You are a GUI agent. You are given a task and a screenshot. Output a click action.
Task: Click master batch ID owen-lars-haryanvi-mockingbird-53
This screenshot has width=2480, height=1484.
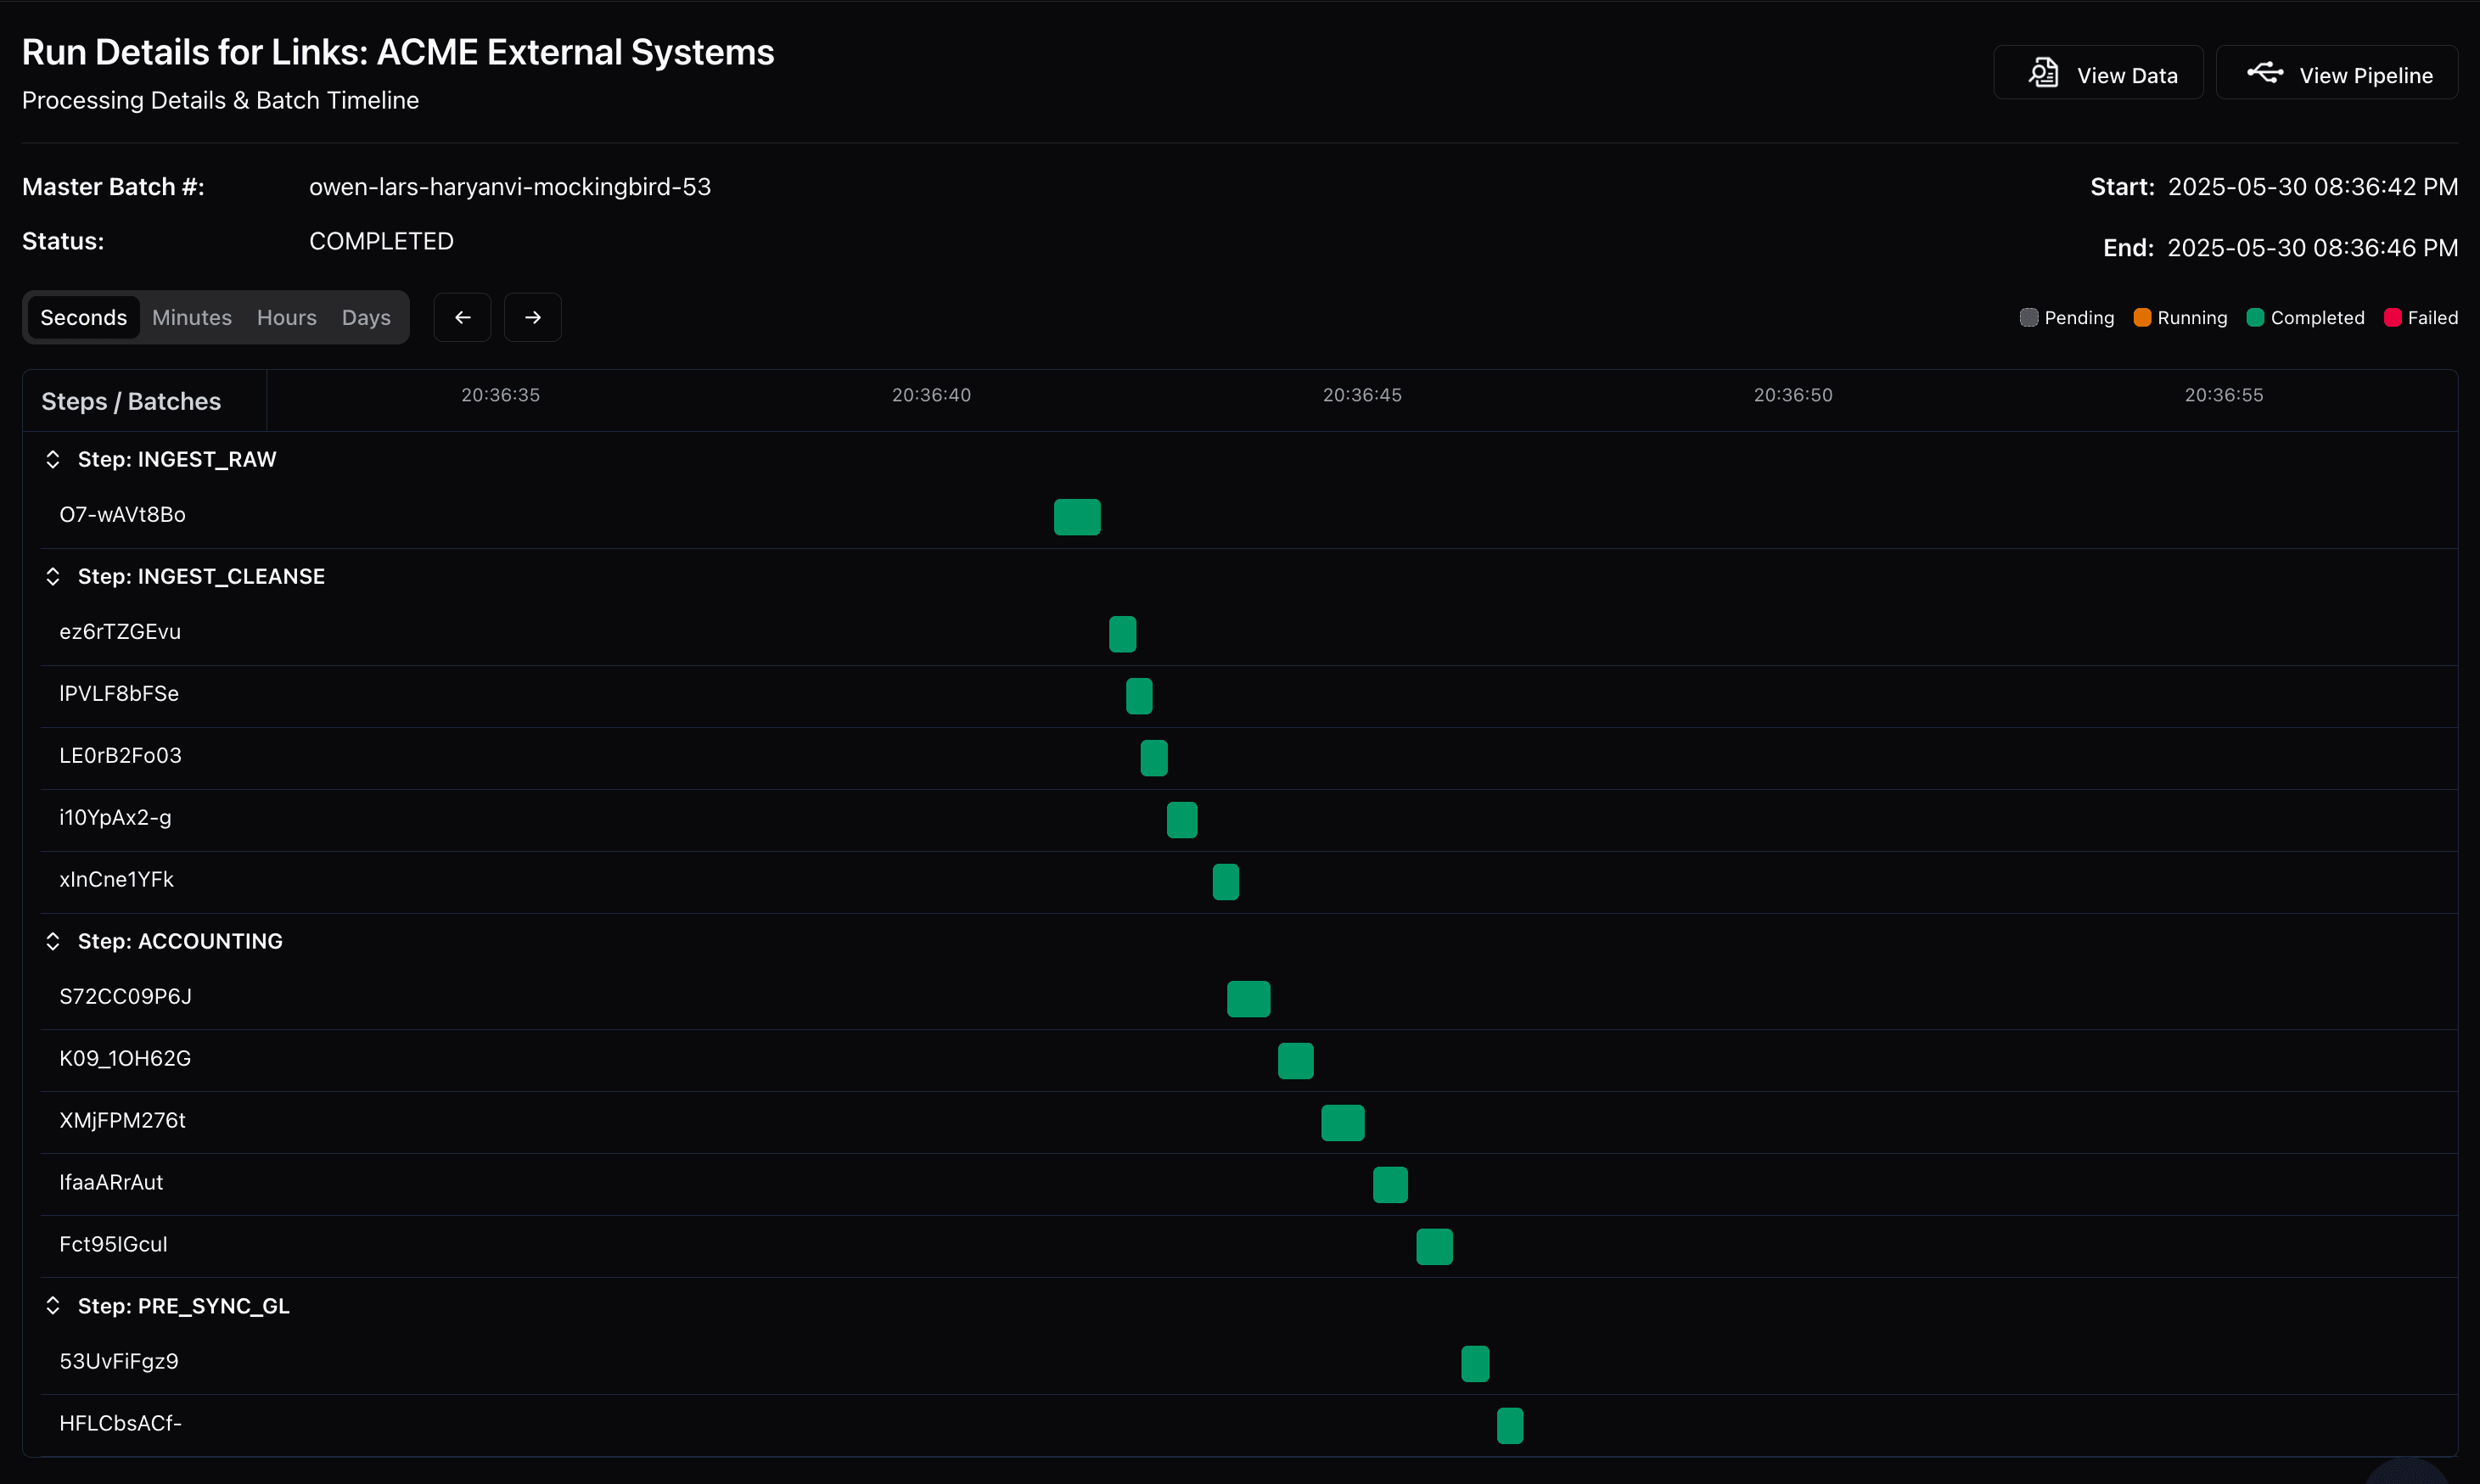coord(510,187)
